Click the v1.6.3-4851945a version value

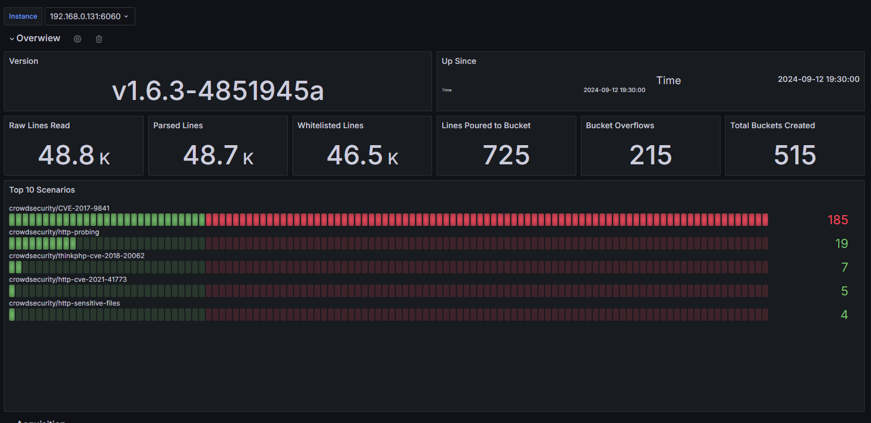click(218, 90)
